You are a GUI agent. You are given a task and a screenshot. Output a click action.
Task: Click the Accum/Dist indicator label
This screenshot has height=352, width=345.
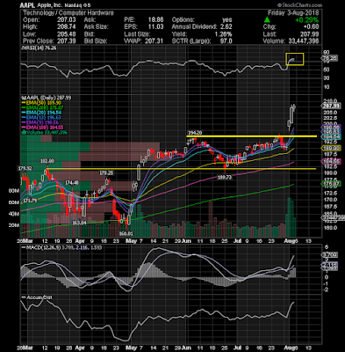38,297
